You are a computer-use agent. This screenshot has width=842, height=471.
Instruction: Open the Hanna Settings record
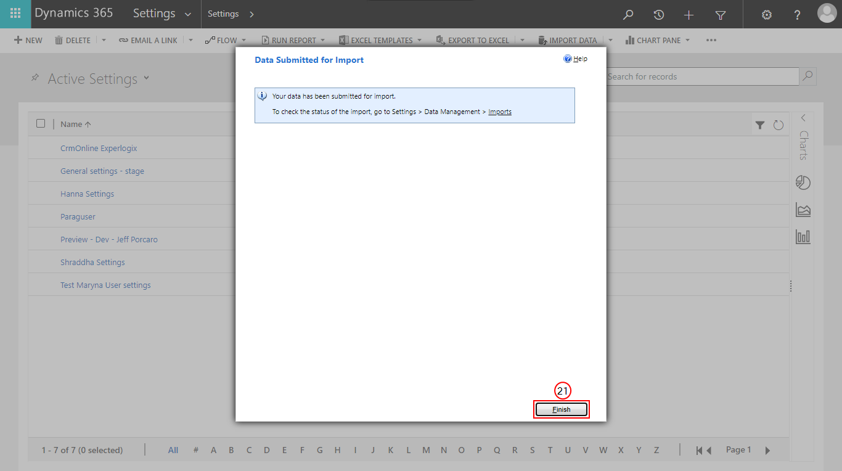click(x=87, y=194)
